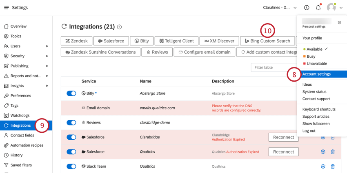Open the Claralines account dropdown
The height and width of the screenshot is (173, 347).
coord(280,8)
